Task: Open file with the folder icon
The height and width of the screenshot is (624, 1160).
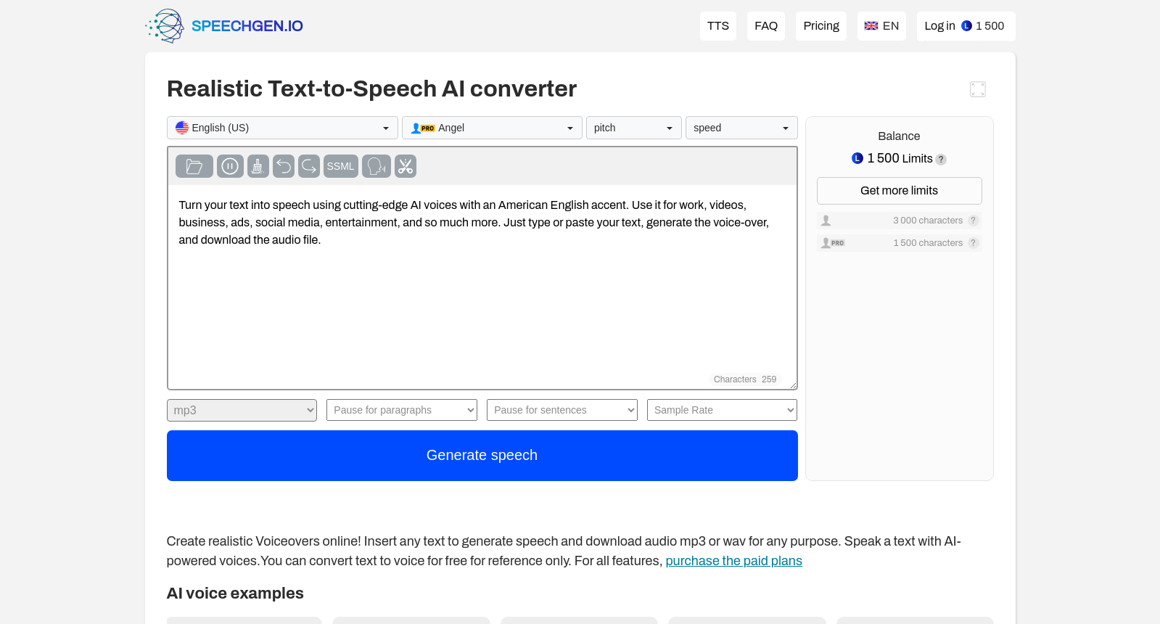Action: pos(194,166)
